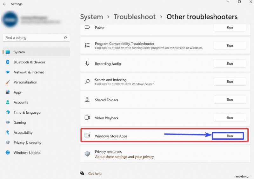Click the Windows Update sync icon
The width and height of the screenshot is (254, 179).
8,152
